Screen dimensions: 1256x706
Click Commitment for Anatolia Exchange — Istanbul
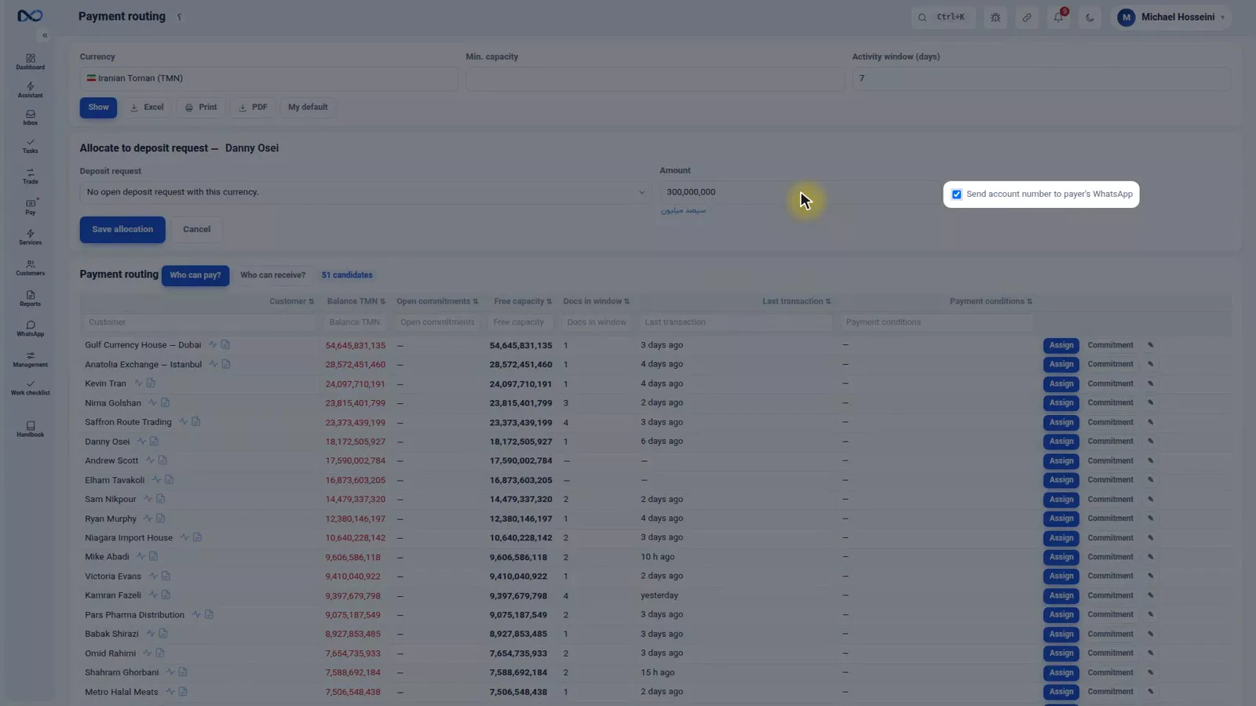point(1110,364)
